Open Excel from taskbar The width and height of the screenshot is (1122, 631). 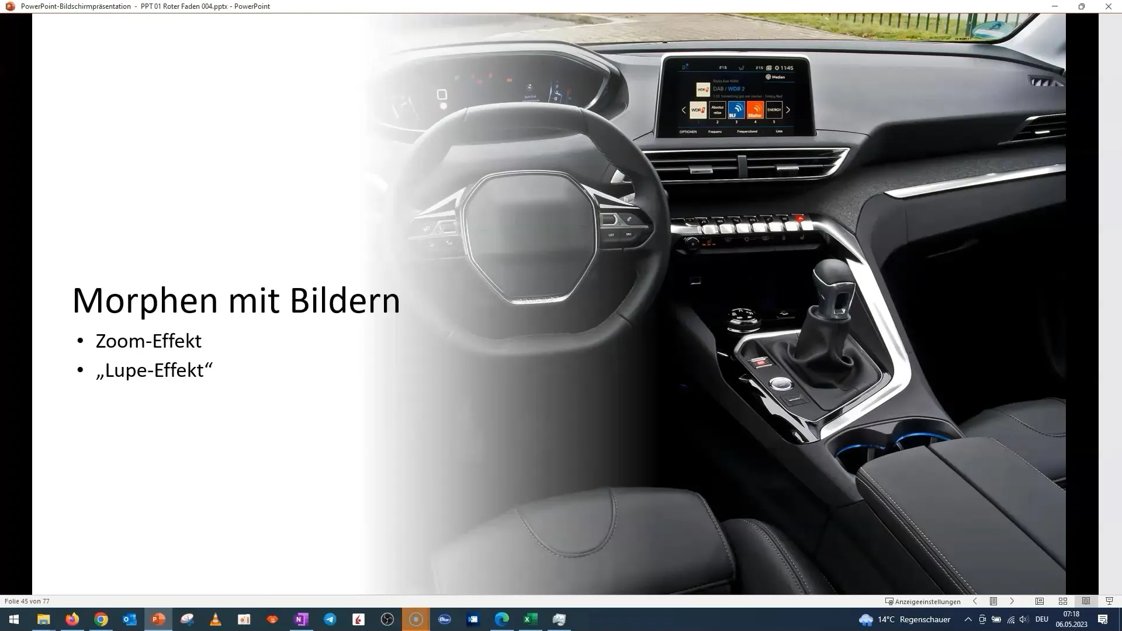pos(531,619)
